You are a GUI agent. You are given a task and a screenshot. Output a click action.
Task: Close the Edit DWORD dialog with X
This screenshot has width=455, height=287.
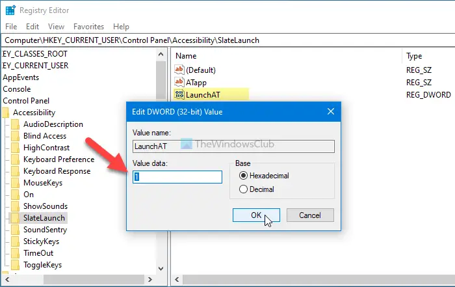tap(331, 111)
